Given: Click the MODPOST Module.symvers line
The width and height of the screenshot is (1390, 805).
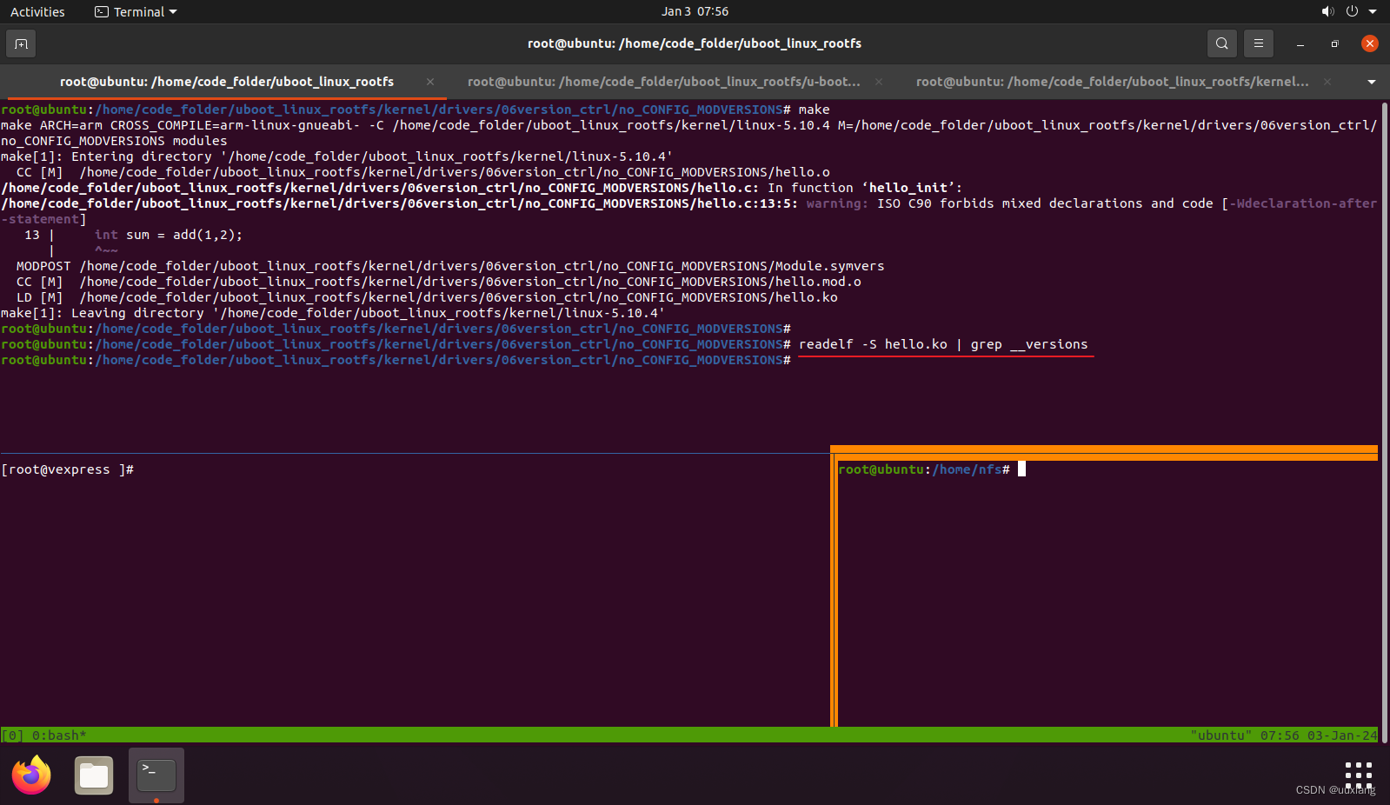Looking at the screenshot, I should (x=450, y=266).
